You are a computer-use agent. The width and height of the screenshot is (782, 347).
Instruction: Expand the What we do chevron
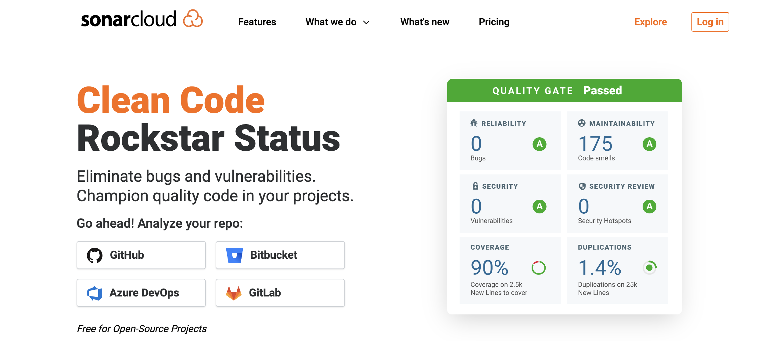point(366,22)
